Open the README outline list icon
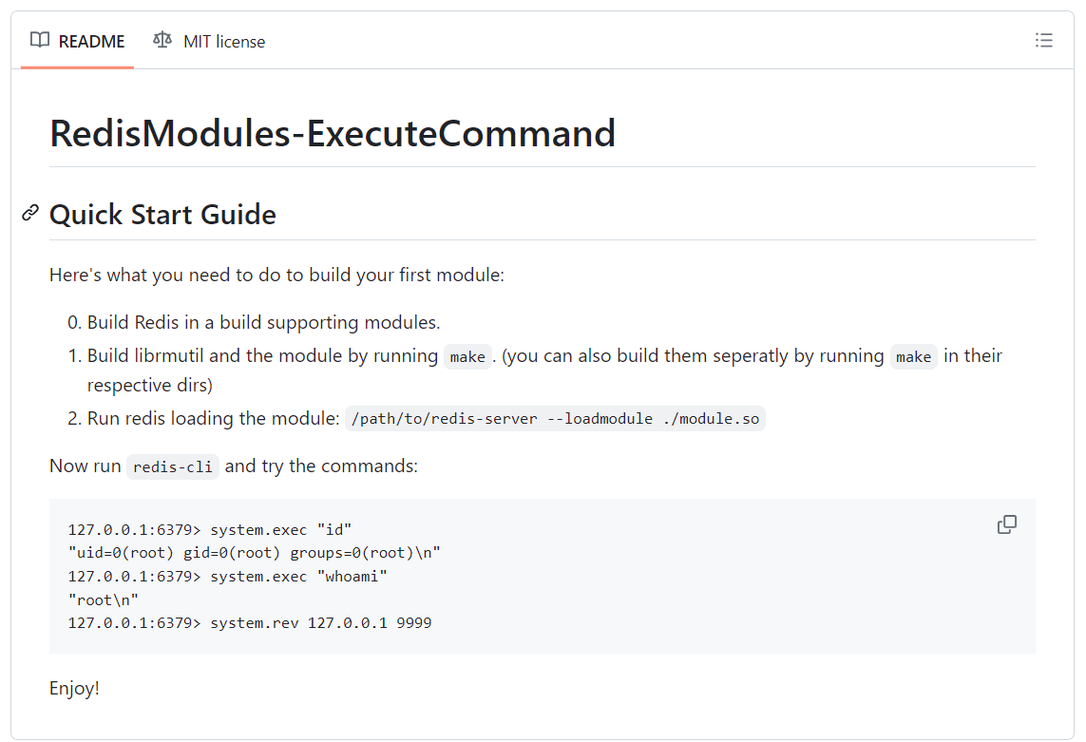Screen dimensions: 1086x742 (x=1043, y=41)
